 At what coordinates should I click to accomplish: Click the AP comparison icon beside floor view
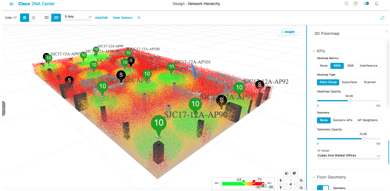pos(33,17)
